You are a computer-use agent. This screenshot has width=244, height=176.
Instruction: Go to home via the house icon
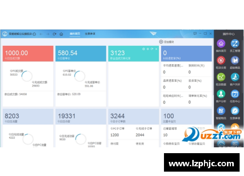61,34
